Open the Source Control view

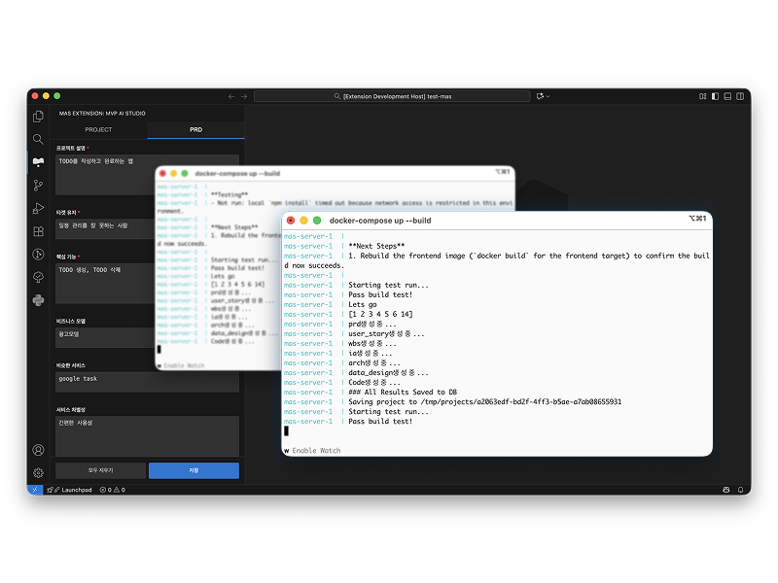(x=37, y=185)
